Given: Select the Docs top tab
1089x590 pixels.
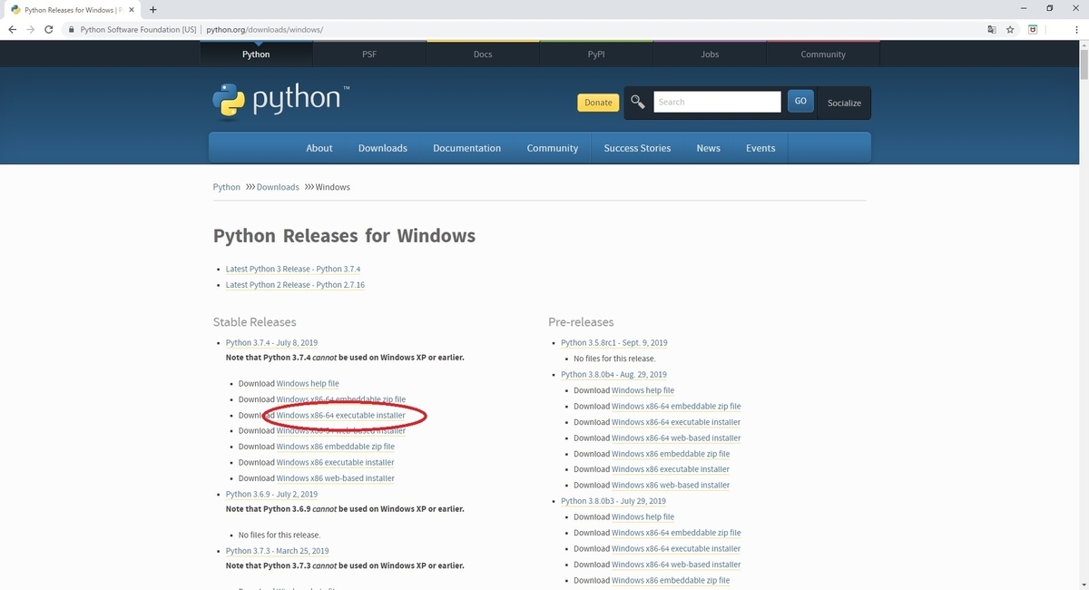Looking at the screenshot, I should pyautogui.click(x=483, y=54).
